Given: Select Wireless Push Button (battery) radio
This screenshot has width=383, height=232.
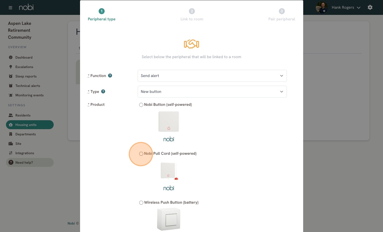Looking at the screenshot, I should [141, 203].
